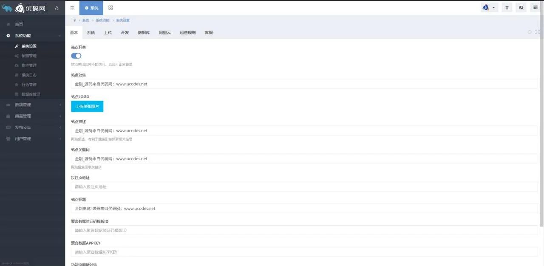544x266 pixels.
Task: Switch to the 阿里云 tab
Action: [165, 33]
